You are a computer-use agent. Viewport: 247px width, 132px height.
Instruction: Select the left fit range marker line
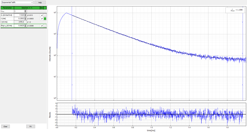coord(72,62)
